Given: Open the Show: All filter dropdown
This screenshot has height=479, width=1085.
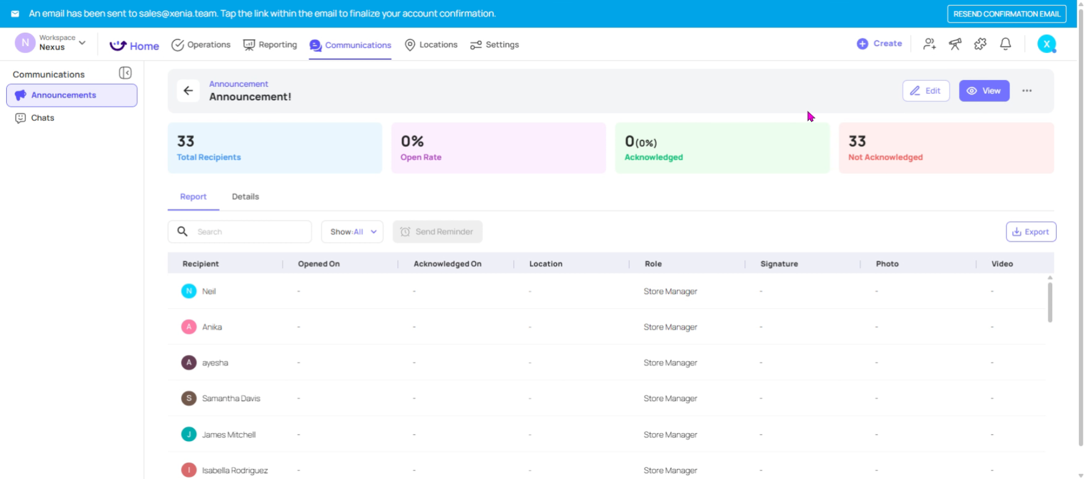Looking at the screenshot, I should click(352, 232).
